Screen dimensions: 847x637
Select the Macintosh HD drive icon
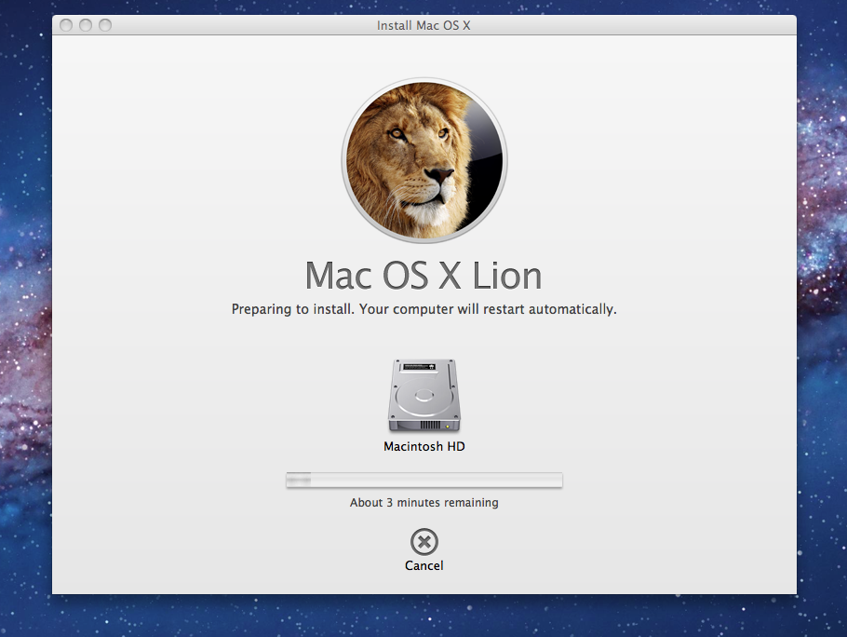coord(424,396)
